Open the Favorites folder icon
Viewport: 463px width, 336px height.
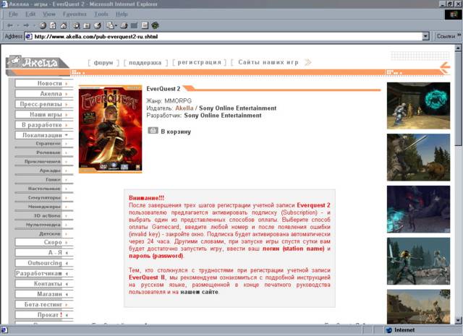point(87,26)
